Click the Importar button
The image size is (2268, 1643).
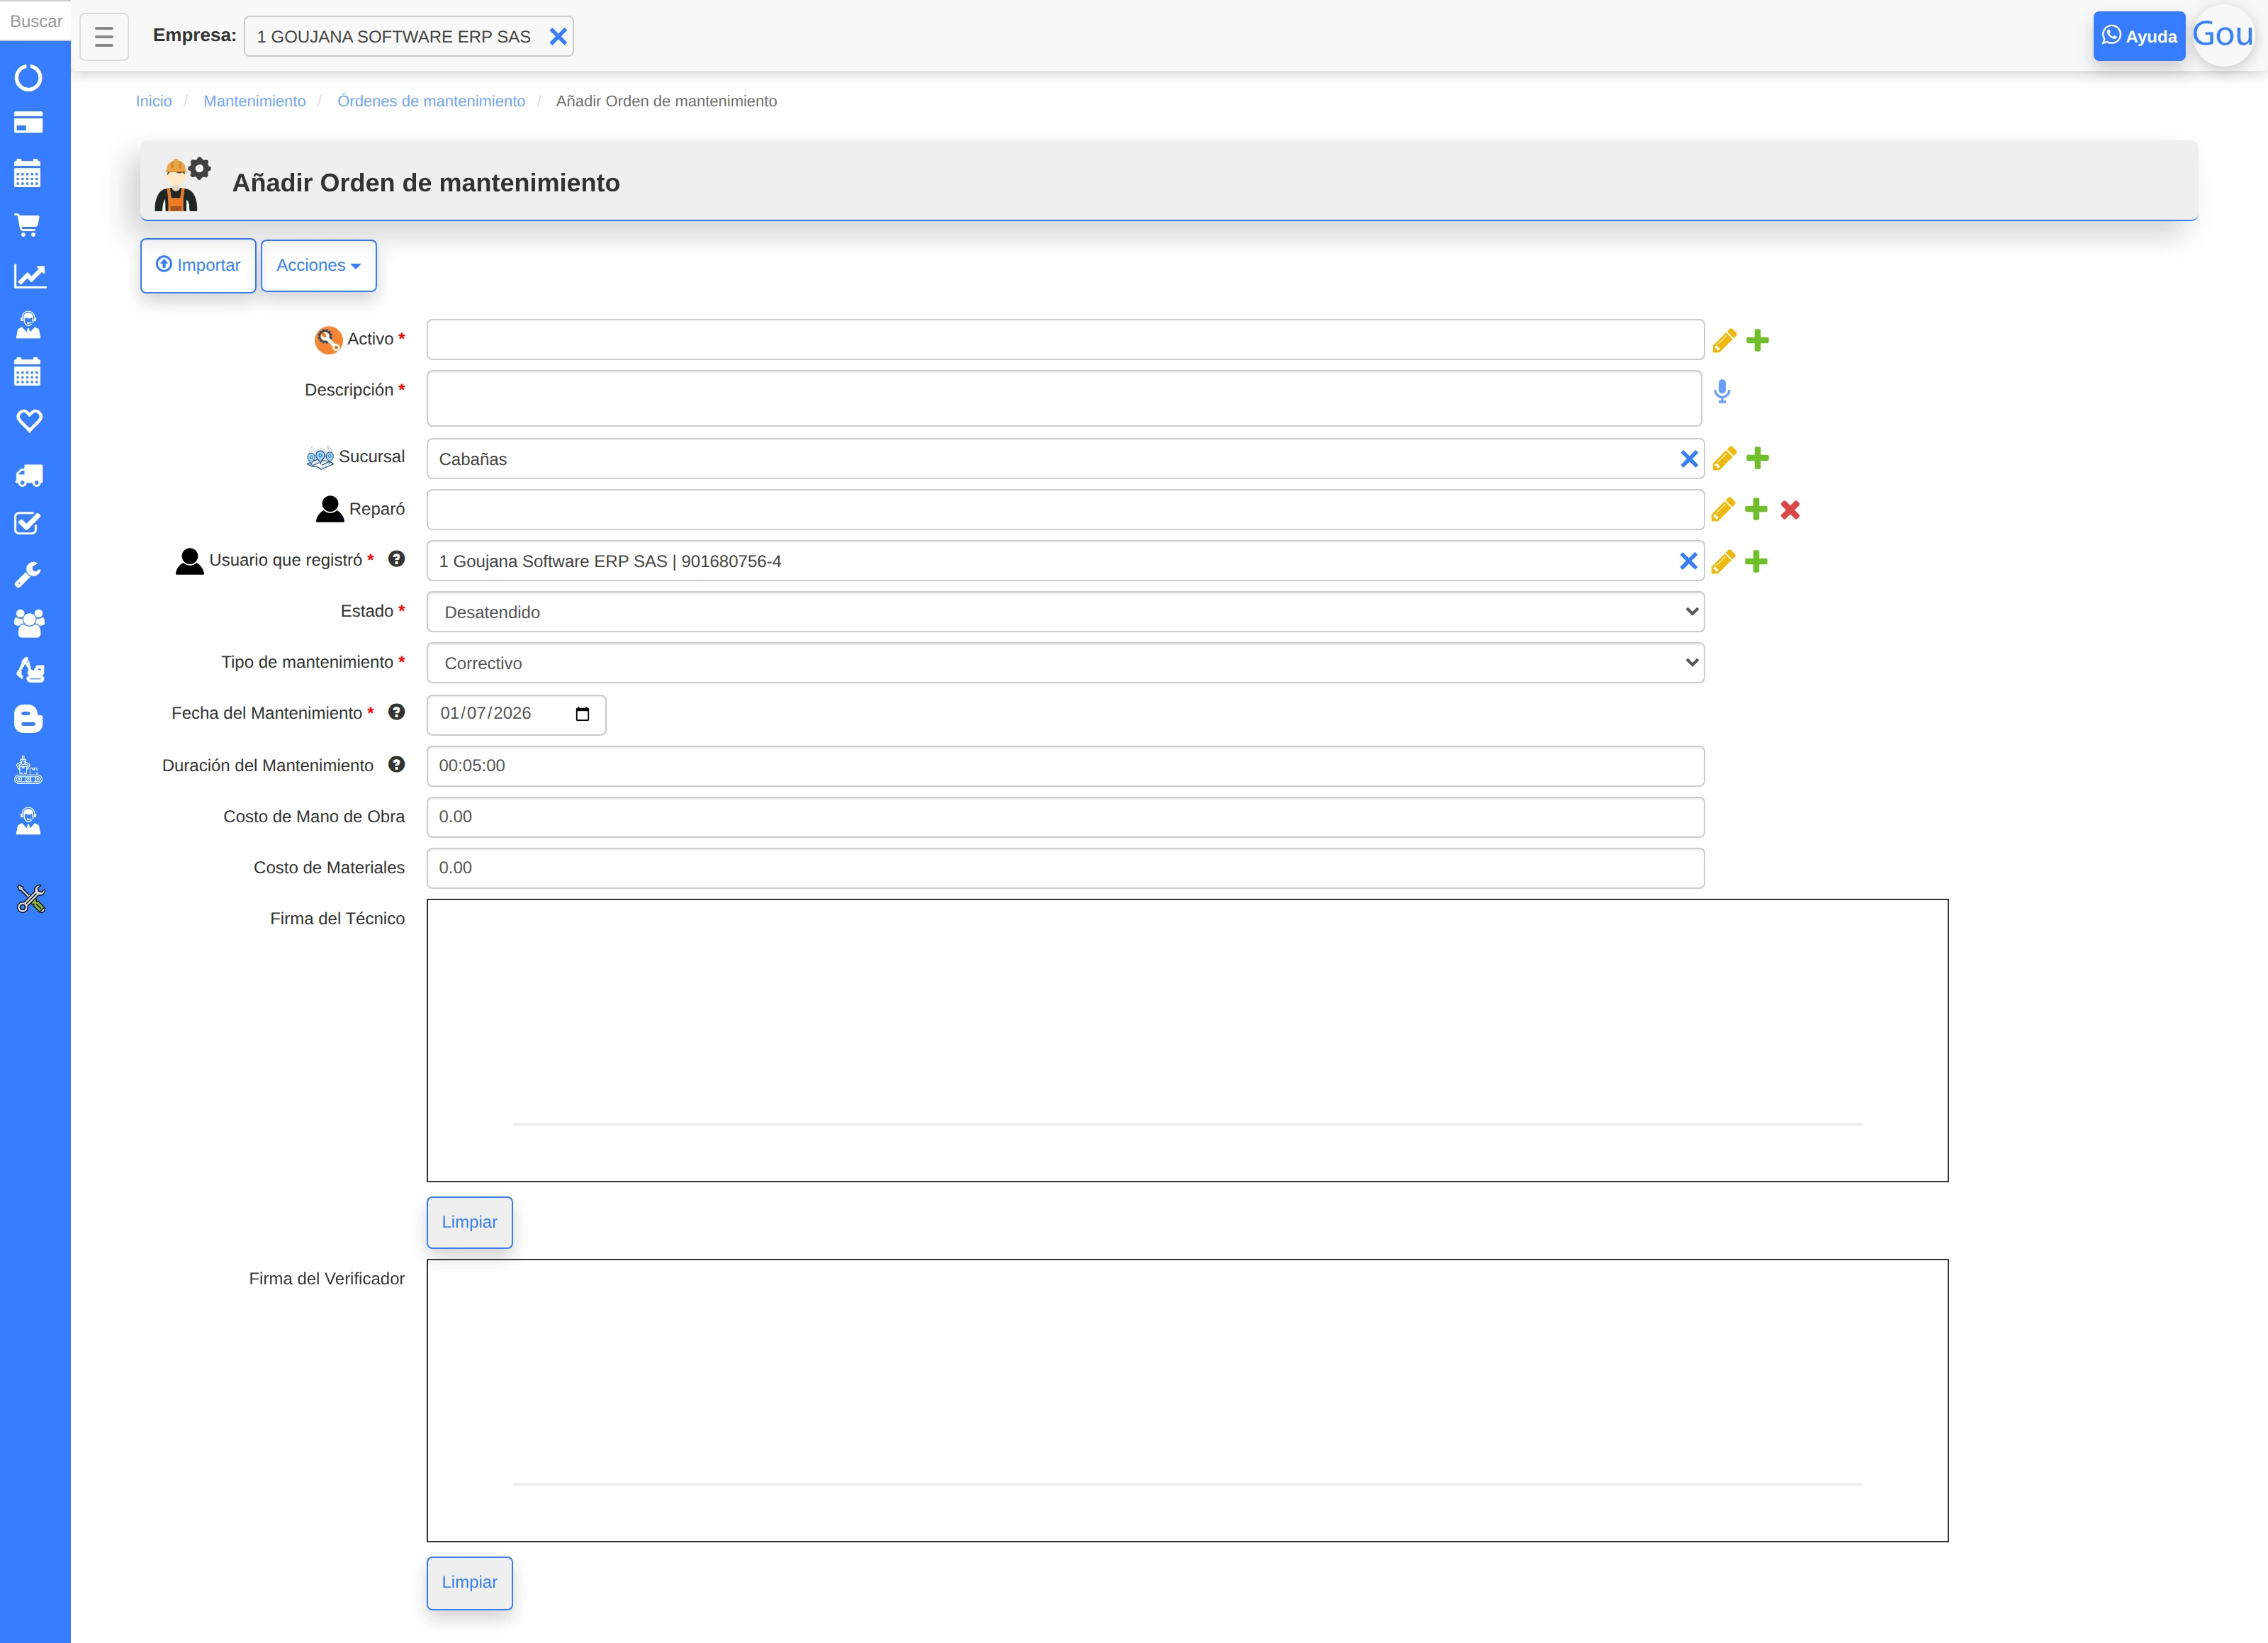(198, 265)
